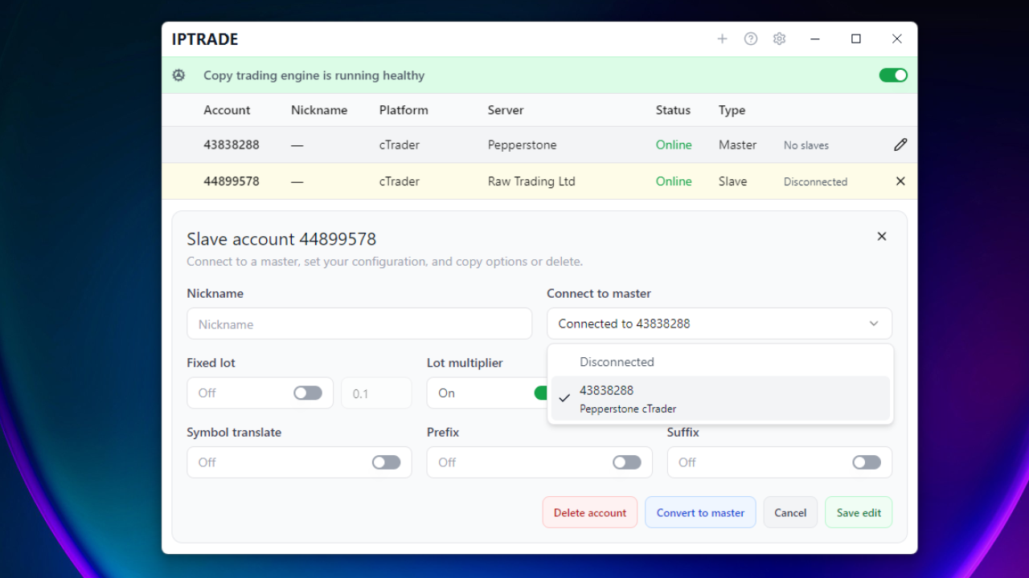Close the Slave account panel
This screenshot has height=578, width=1029.
pyautogui.click(x=882, y=236)
